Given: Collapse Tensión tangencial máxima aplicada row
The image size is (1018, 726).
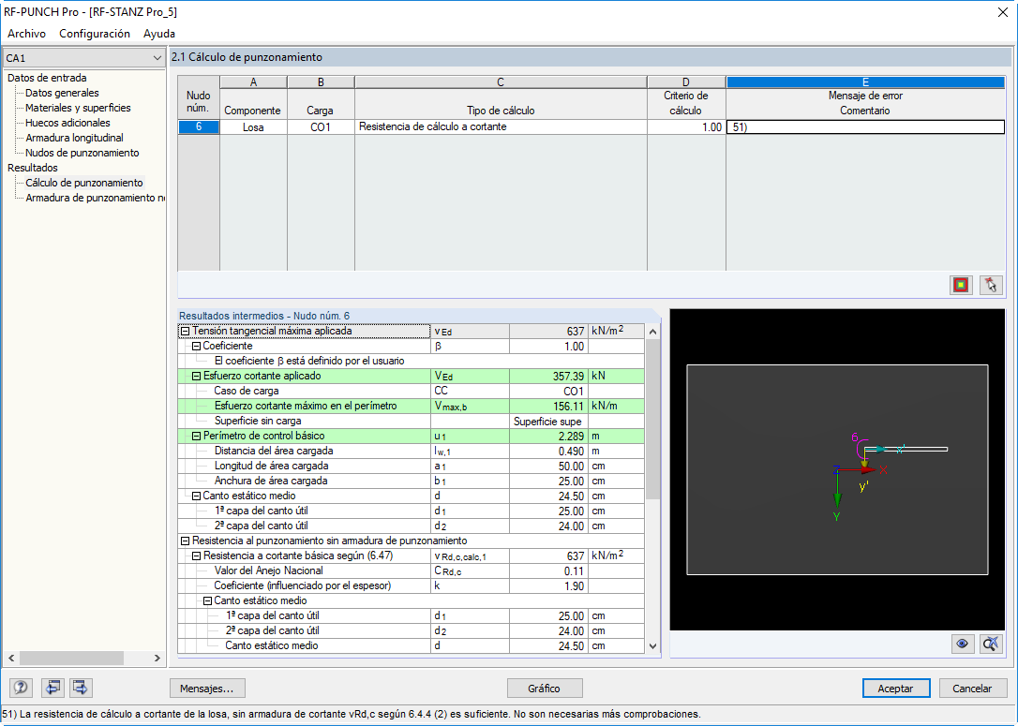Looking at the screenshot, I should (x=185, y=331).
